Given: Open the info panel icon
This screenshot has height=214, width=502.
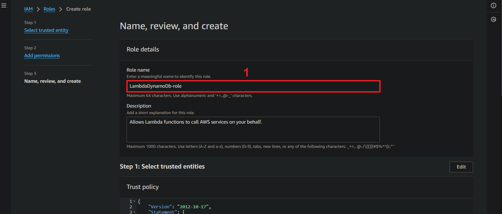Looking at the screenshot, I should [494, 5].
